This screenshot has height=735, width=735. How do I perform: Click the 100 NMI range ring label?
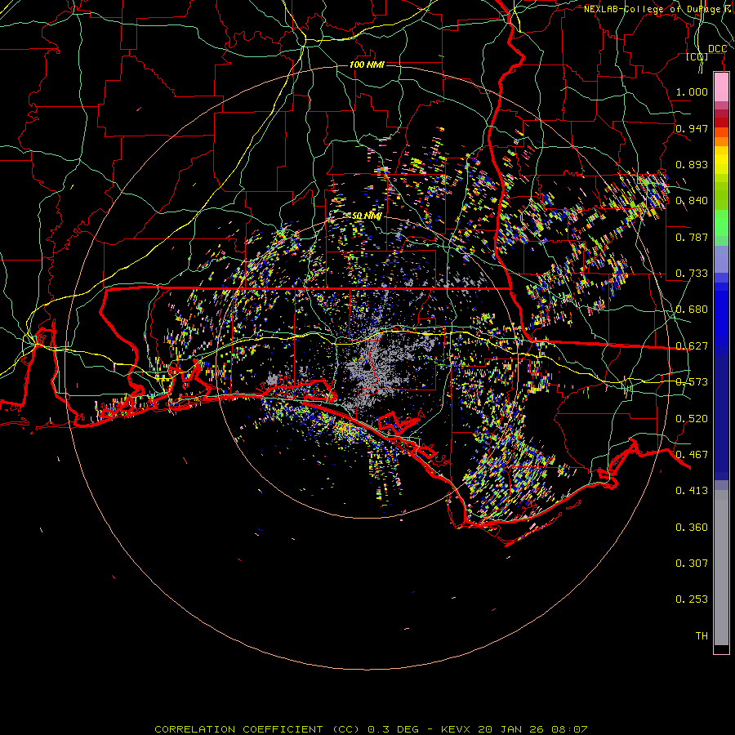tap(367, 65)
